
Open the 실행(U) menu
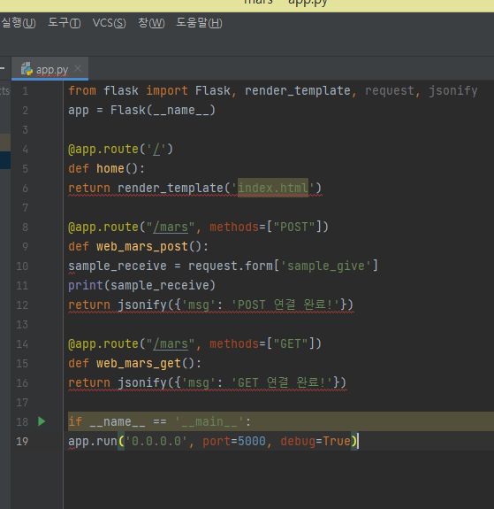19,23
